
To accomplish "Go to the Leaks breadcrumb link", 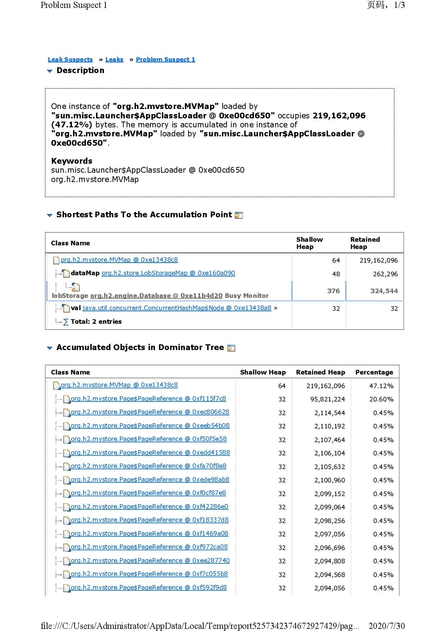I will coord(114,59).
